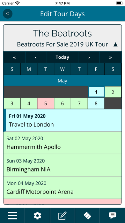Go to previous with single left arrow
This screenshot has height=223, width=125.
pos(36,57)
